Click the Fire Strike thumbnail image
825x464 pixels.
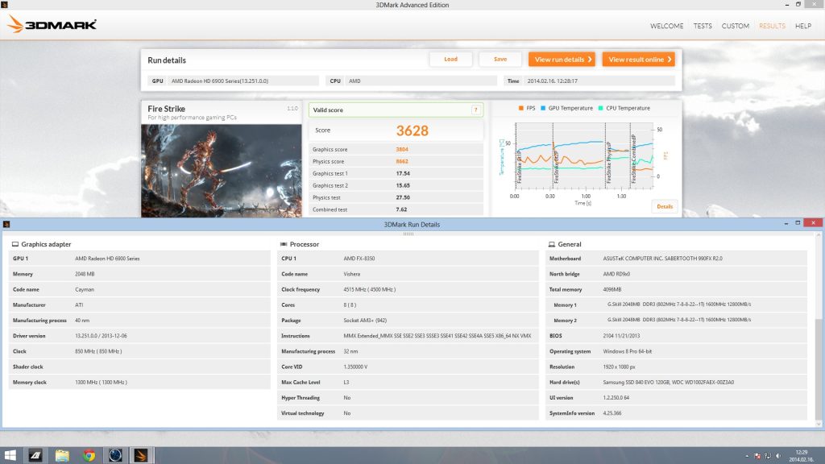click(222, 170)
